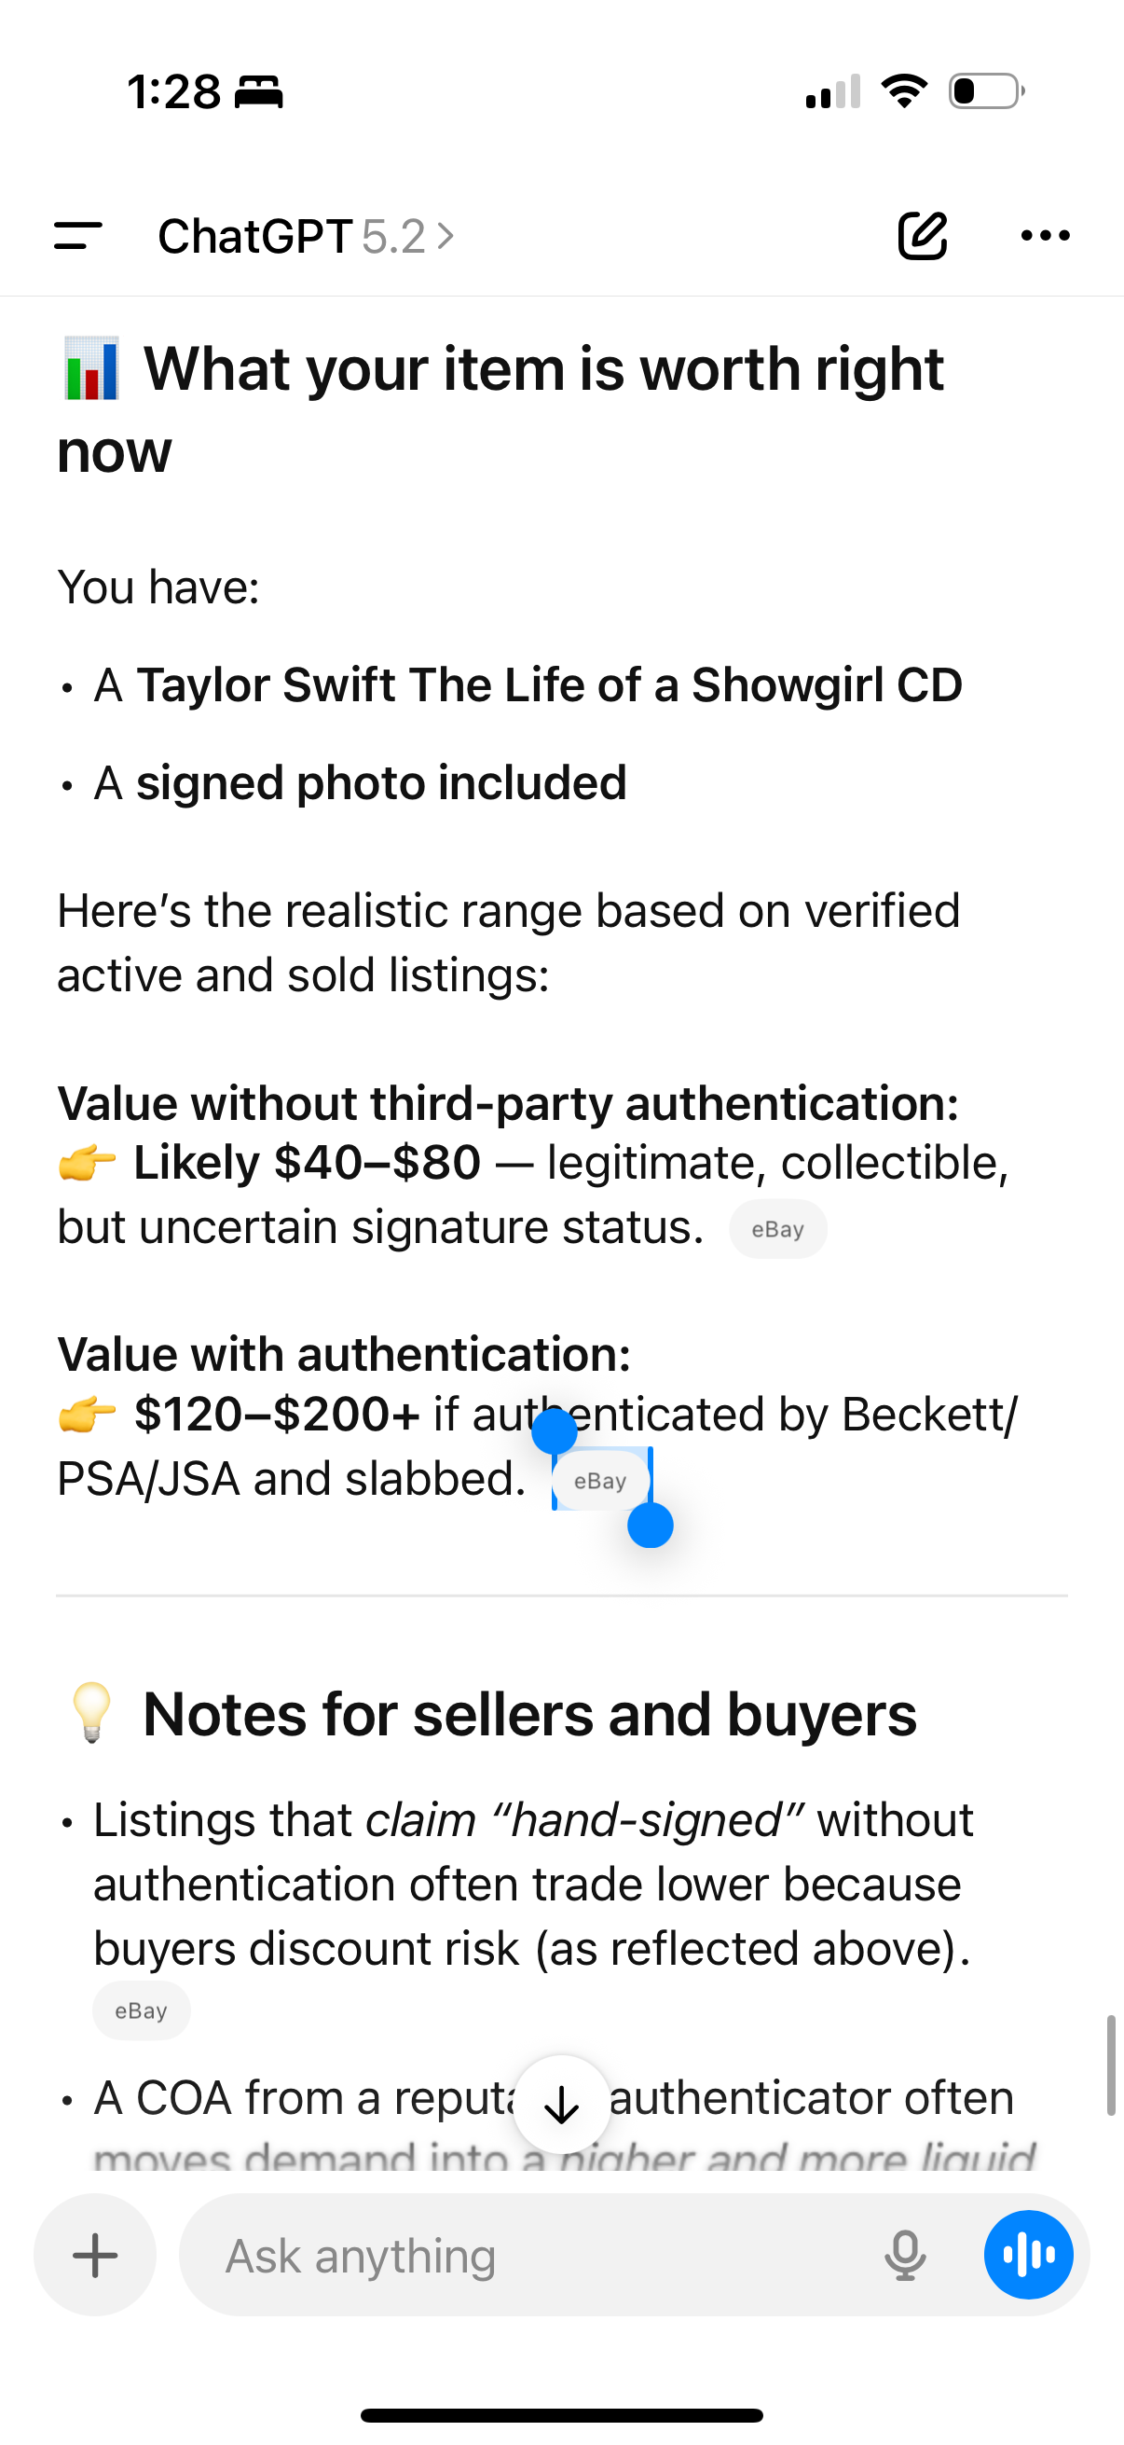The image size is (1124, 2445).
Task: Expand the ChatGPT 5.2 model selector
Action: (306, 236)
